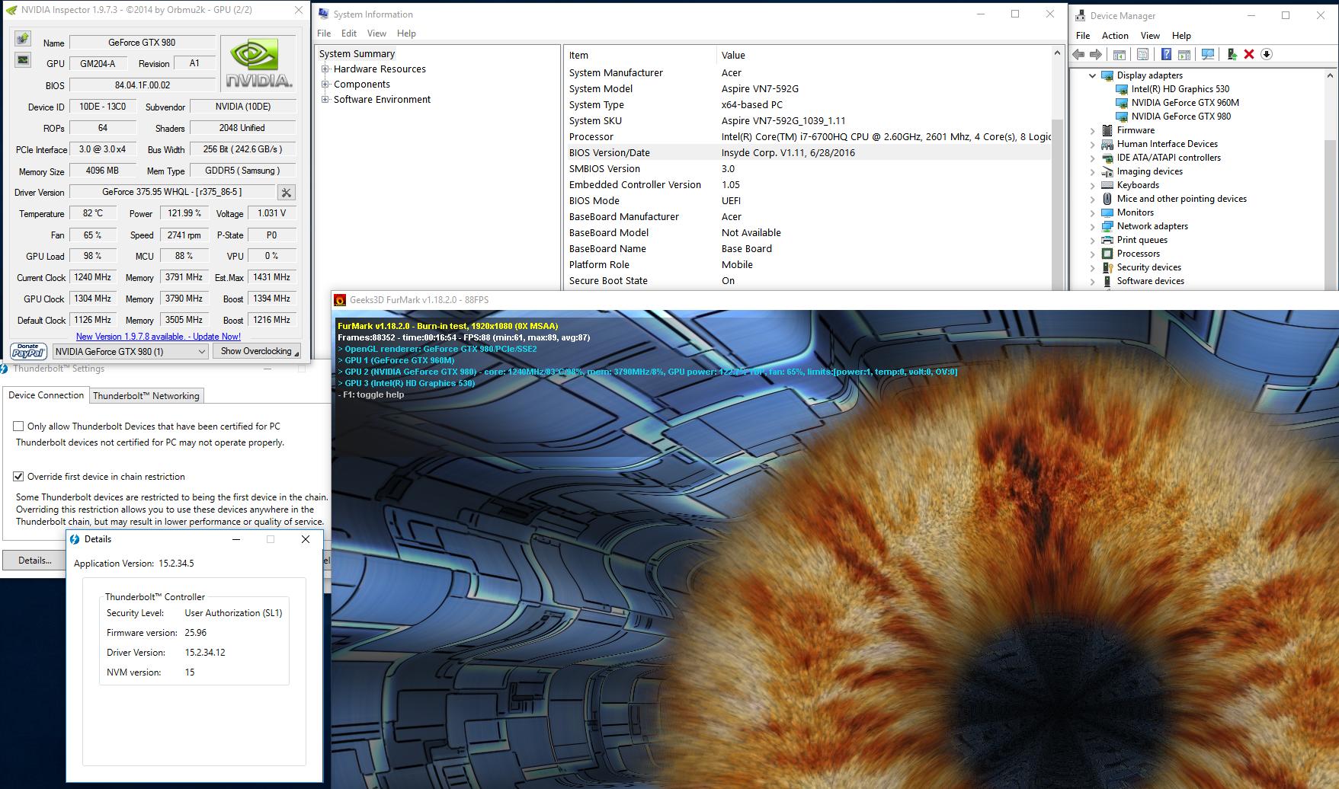Open Help menu in System Information
Viewport: 1339px width, 789px height.
click(x=406, y=34)
